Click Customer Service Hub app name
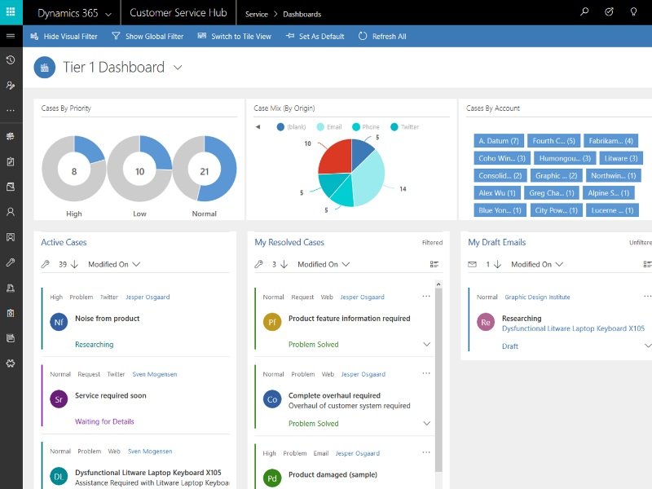Screen dimensions: 652x489 pyautogui.click(x=178, y=13)
